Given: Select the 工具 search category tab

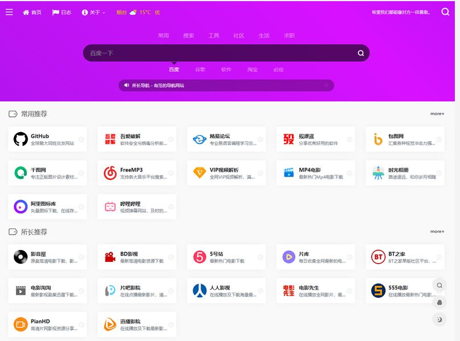Looking at the screenshot, I should [x=214, y=35].
